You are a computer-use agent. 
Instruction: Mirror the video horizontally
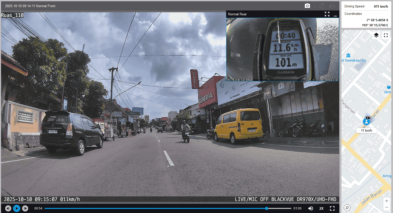coord(332,6)
